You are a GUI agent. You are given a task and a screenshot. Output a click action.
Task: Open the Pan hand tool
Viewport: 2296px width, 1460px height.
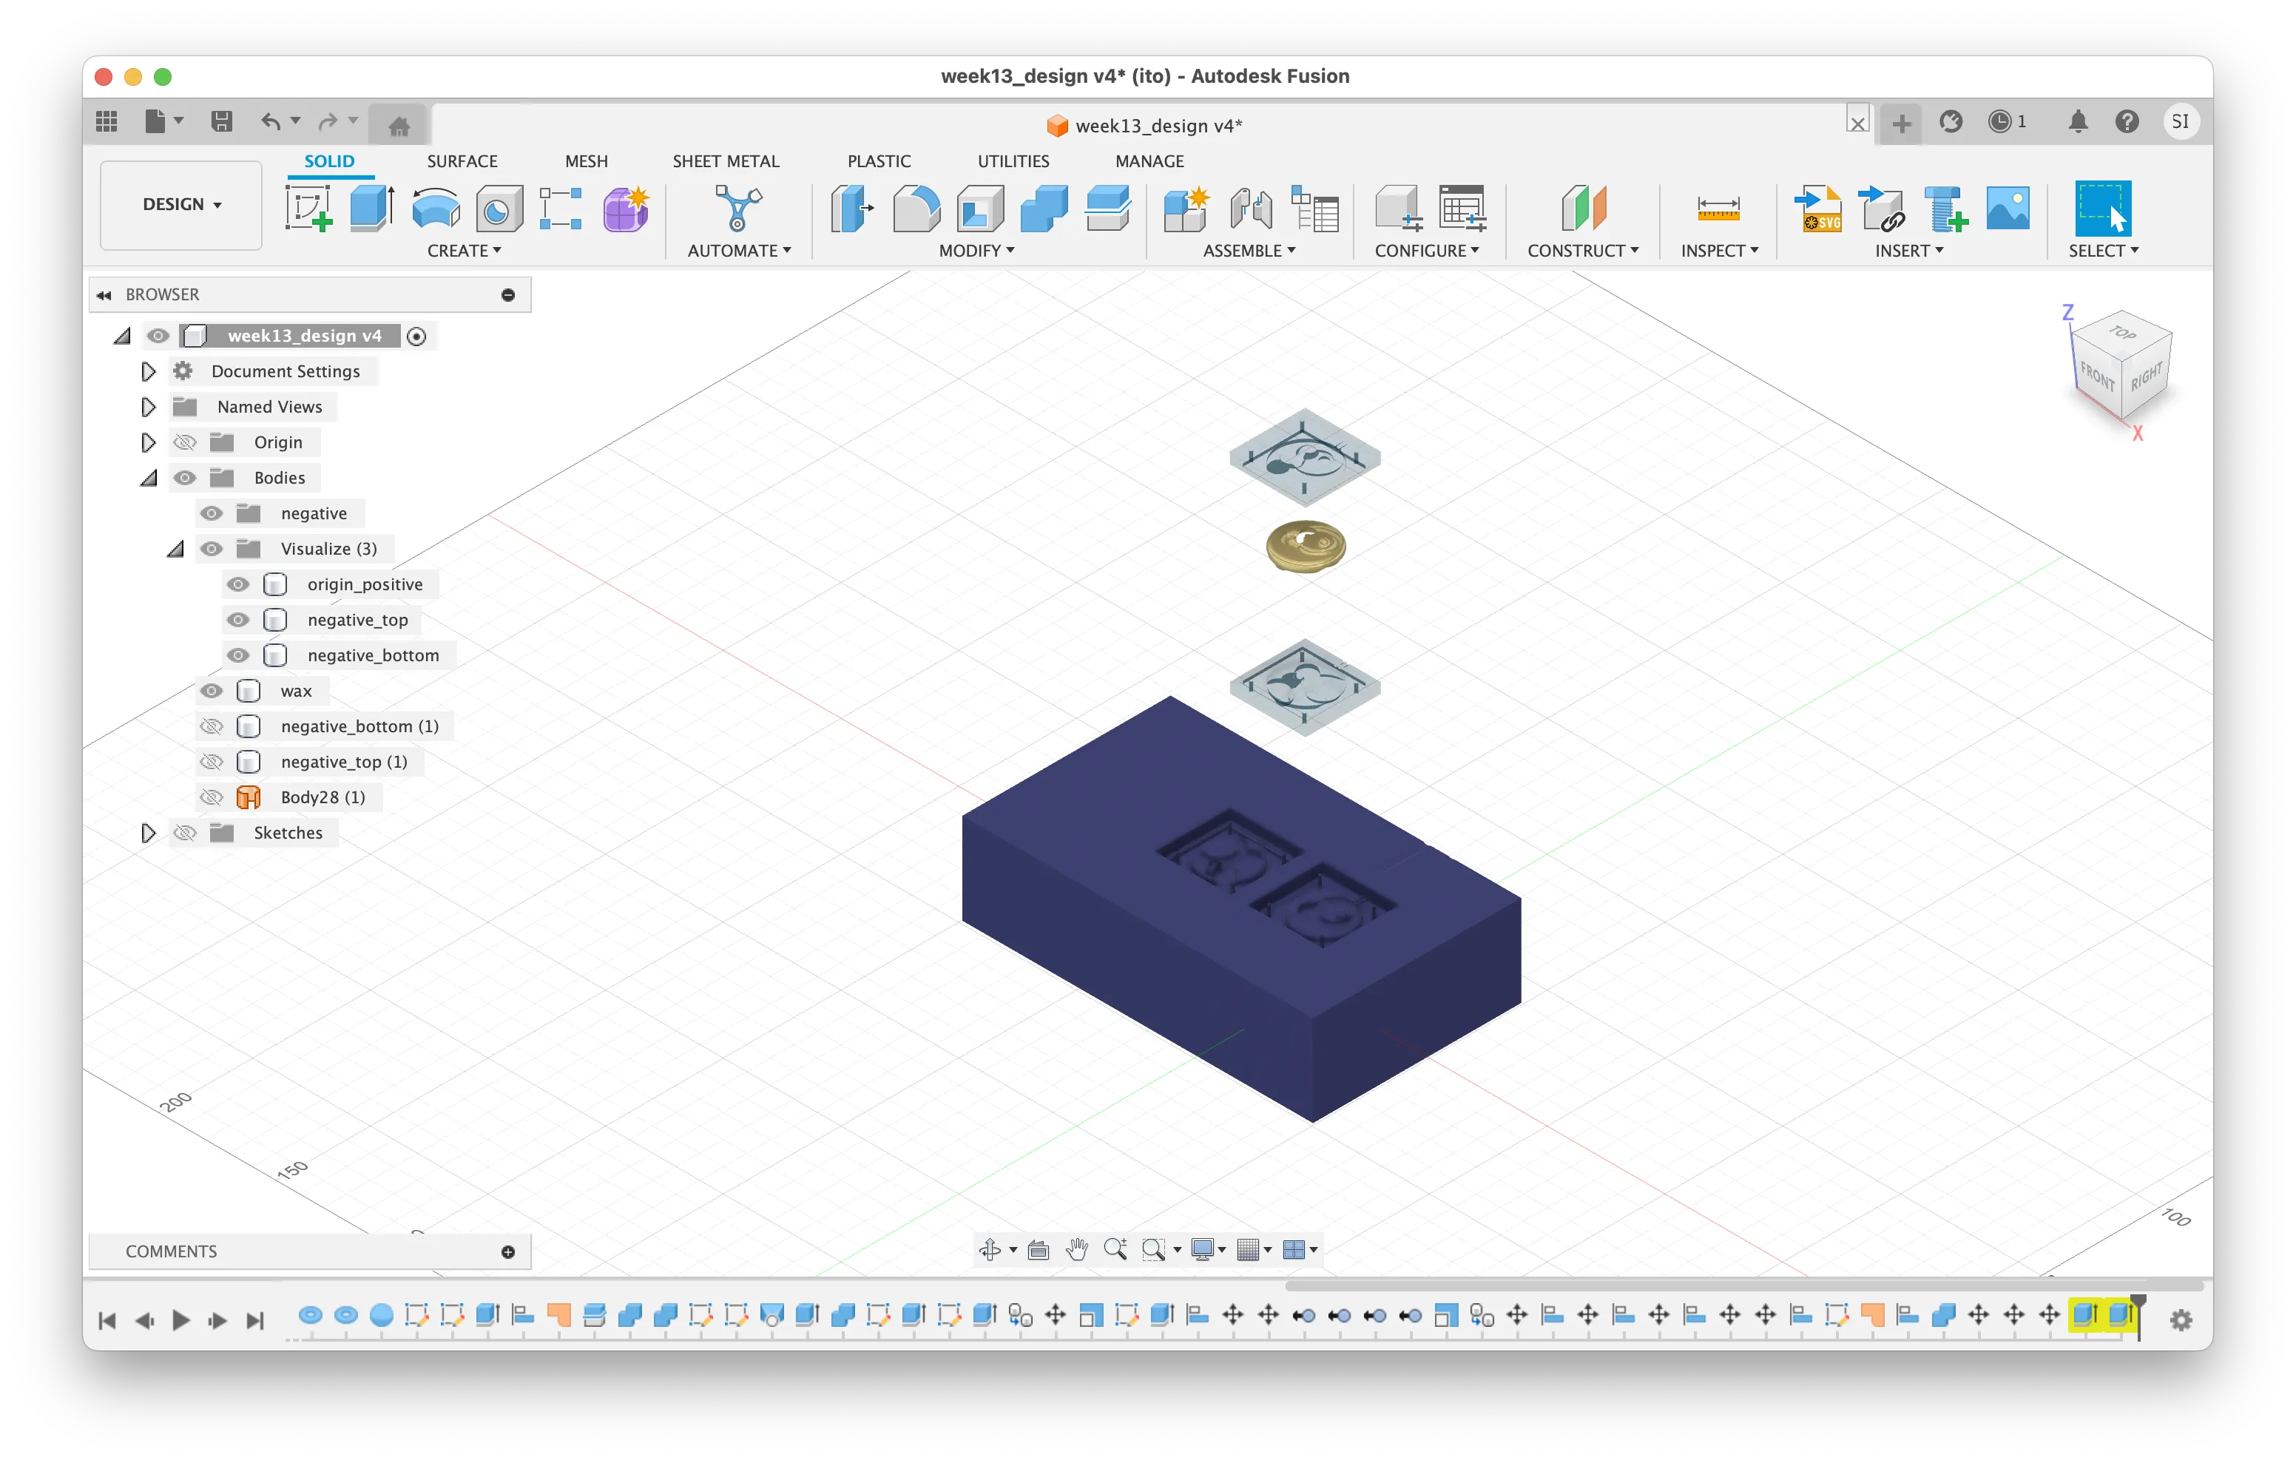1076,1248
